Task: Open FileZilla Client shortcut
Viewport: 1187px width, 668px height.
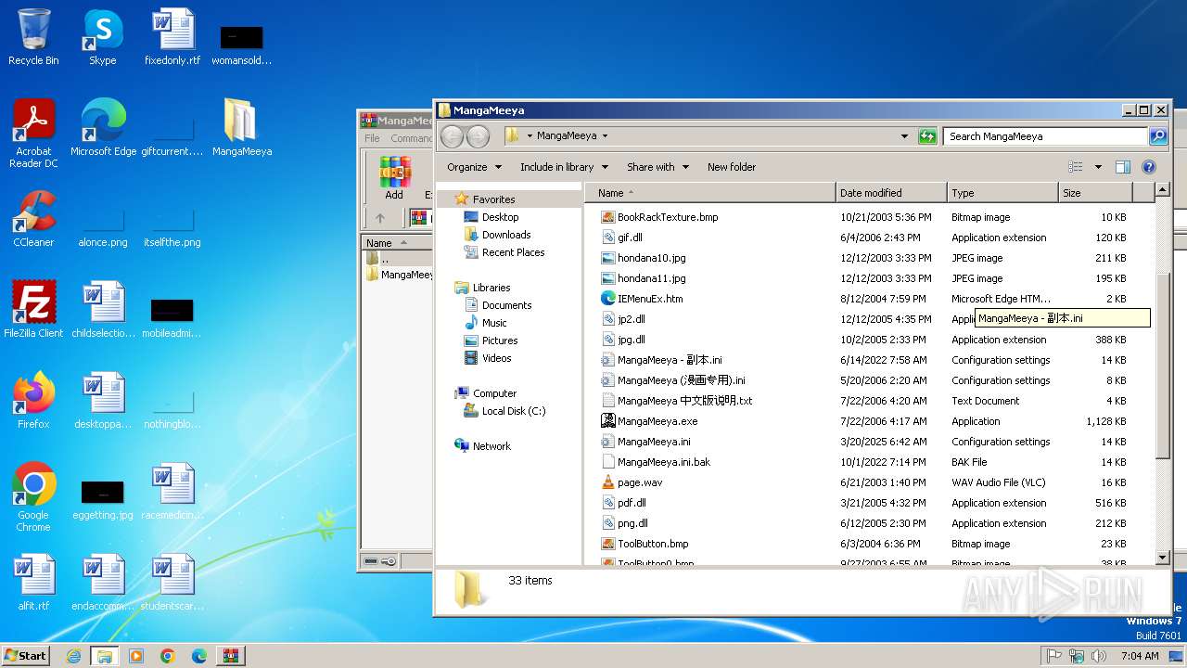Action: [33, 310]
